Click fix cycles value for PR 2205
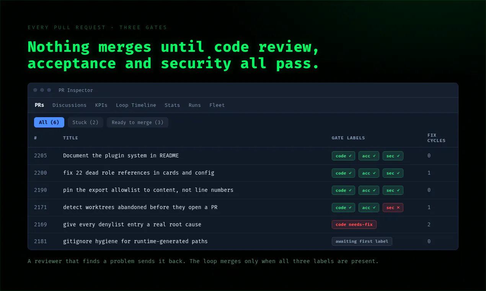 (429, 155)
